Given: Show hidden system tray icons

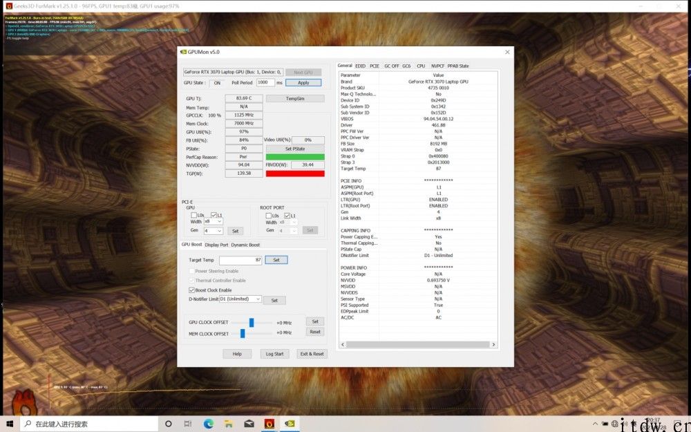Looking at the screenshot, I should (595, 424).
